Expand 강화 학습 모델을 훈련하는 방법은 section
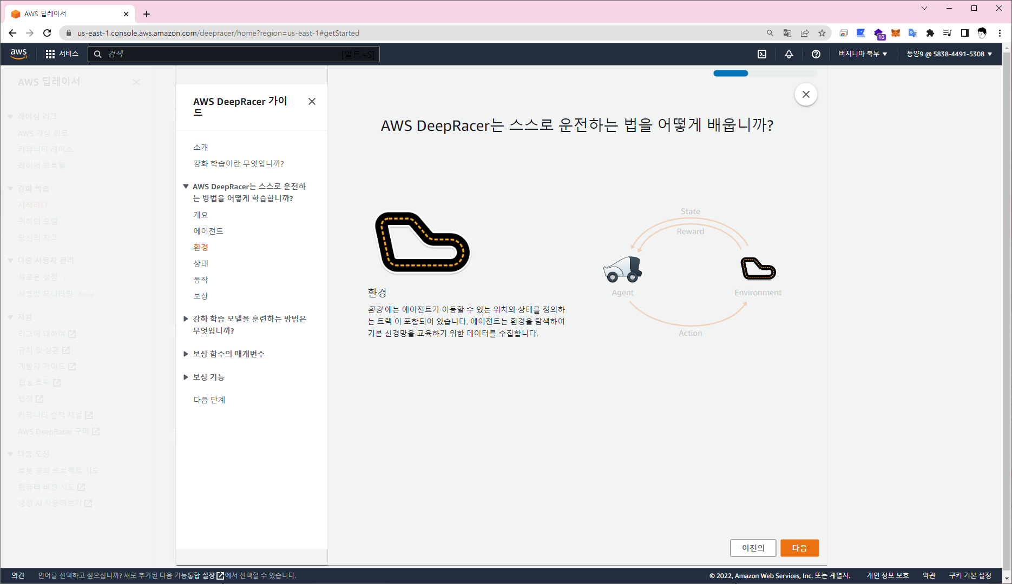Image resolution: width=1012 pixels, height=584 pixels. [186, 319]
